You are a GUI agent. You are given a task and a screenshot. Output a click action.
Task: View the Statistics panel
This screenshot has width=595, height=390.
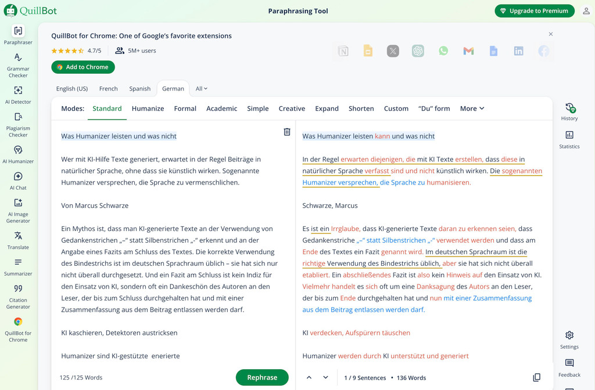coord(569,139)
